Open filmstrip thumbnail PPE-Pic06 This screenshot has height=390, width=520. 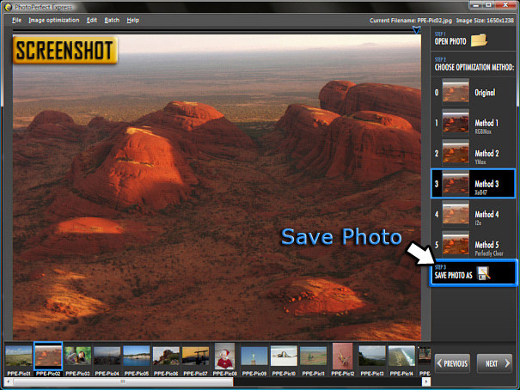[166, 356]
